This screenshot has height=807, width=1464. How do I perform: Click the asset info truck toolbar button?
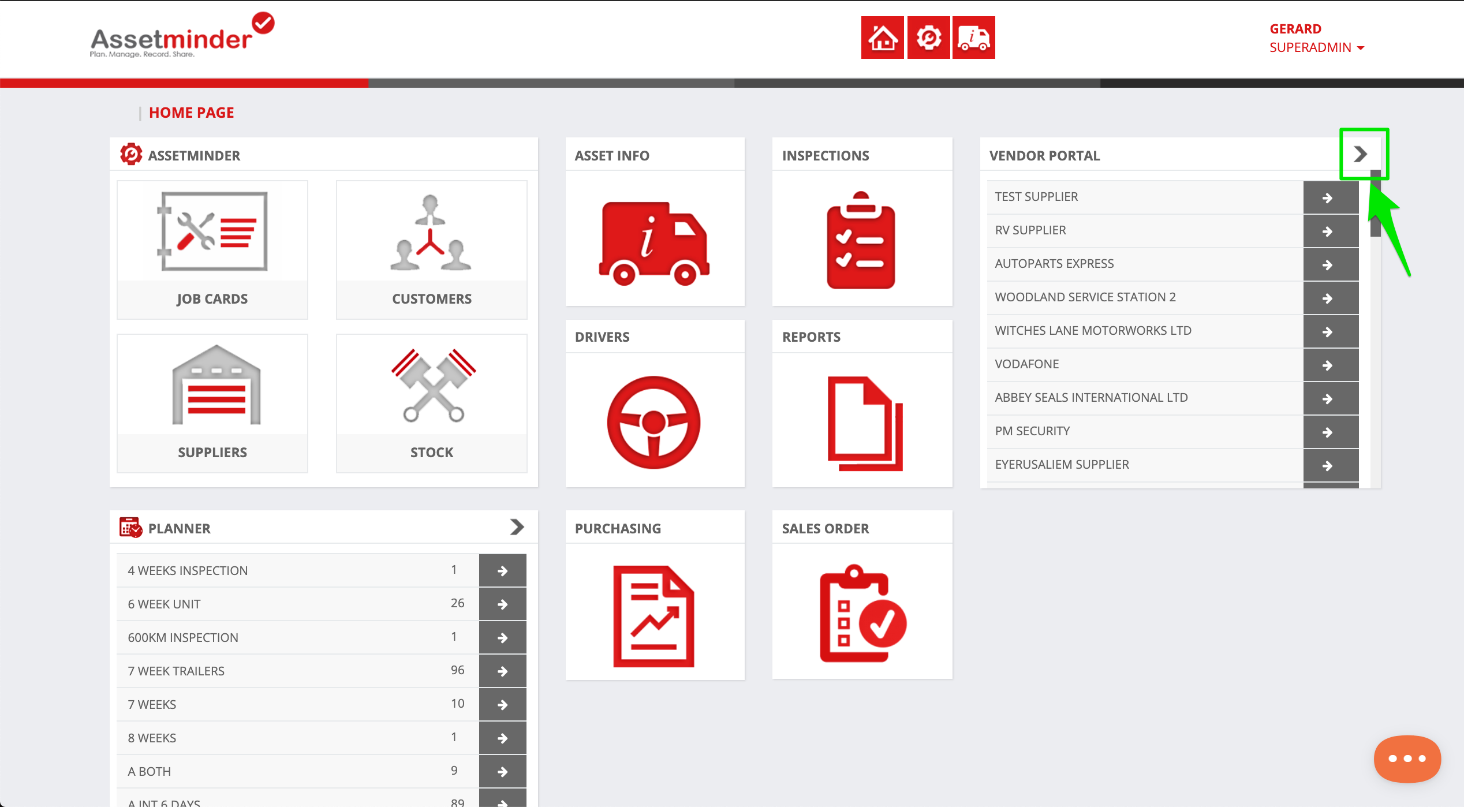pyautogui.click(x=973, y=38)
